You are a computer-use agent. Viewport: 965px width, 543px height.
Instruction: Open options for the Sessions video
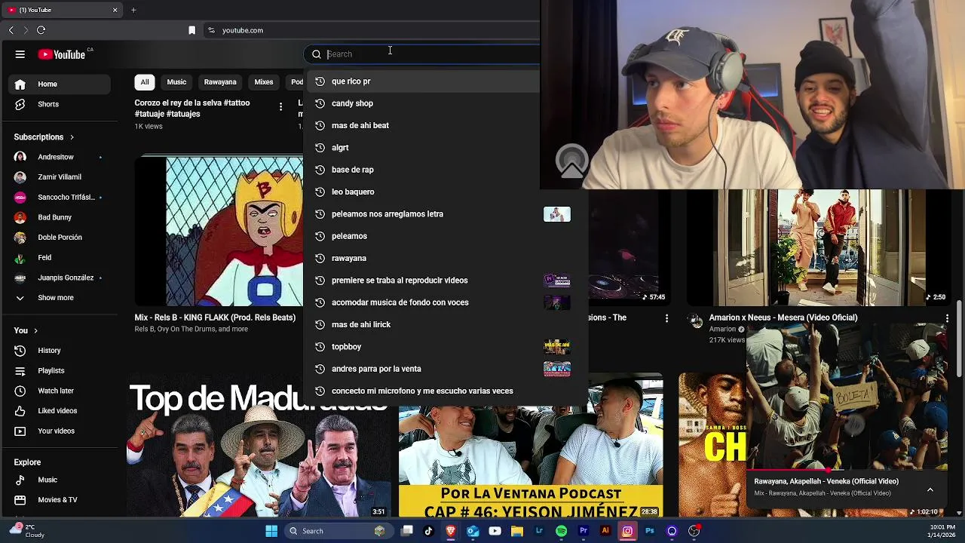pyautogui.click(x=666, y=319)
